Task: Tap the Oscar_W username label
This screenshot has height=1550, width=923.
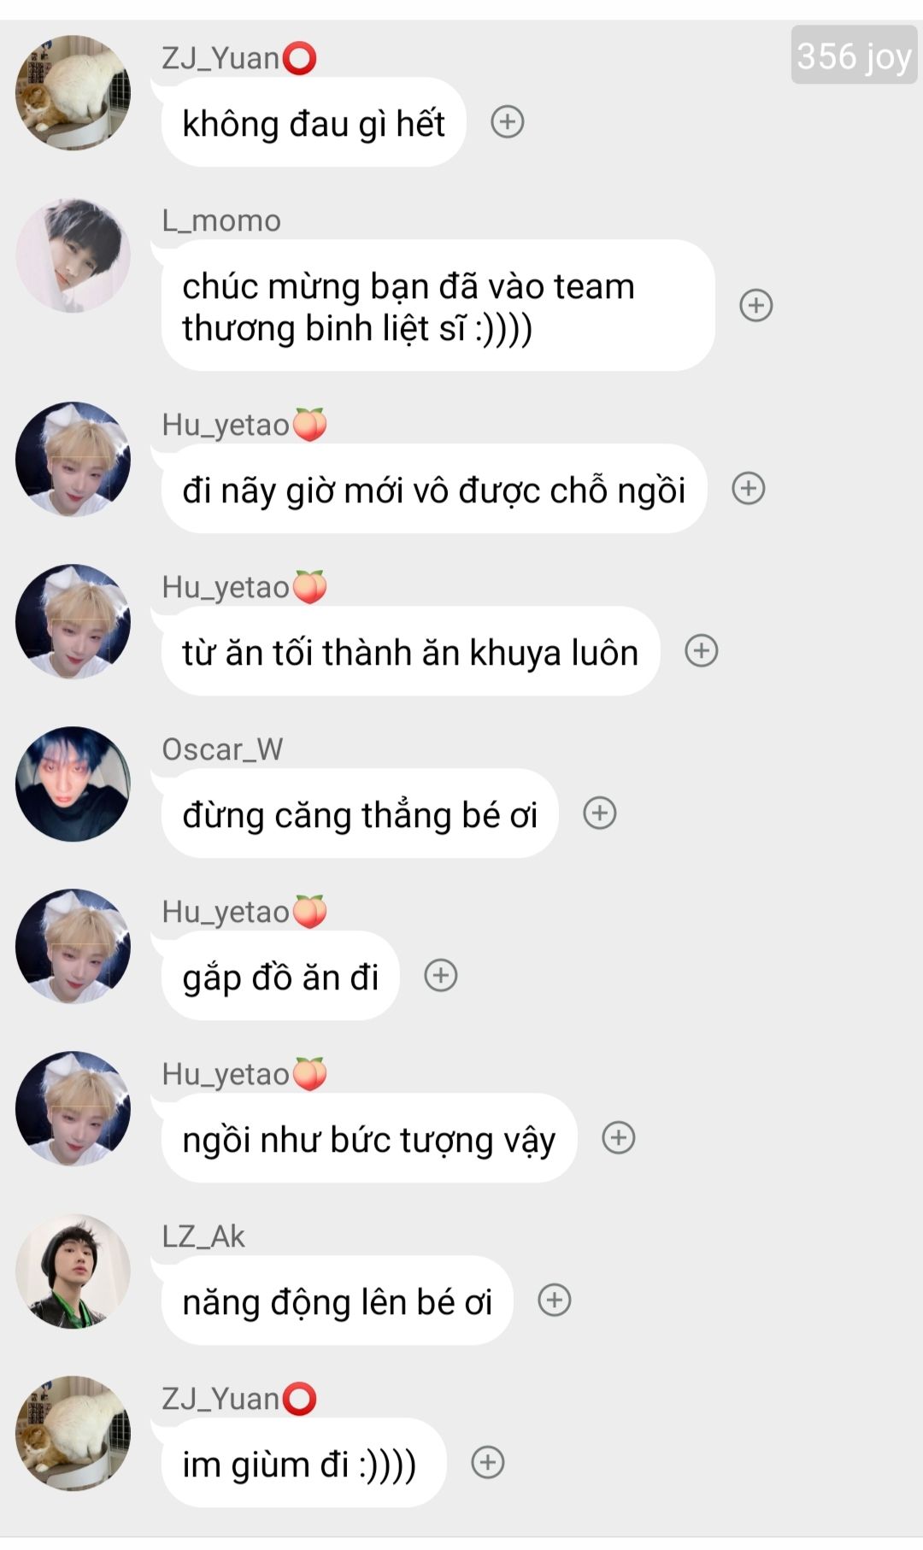Action: coord(222,749)
